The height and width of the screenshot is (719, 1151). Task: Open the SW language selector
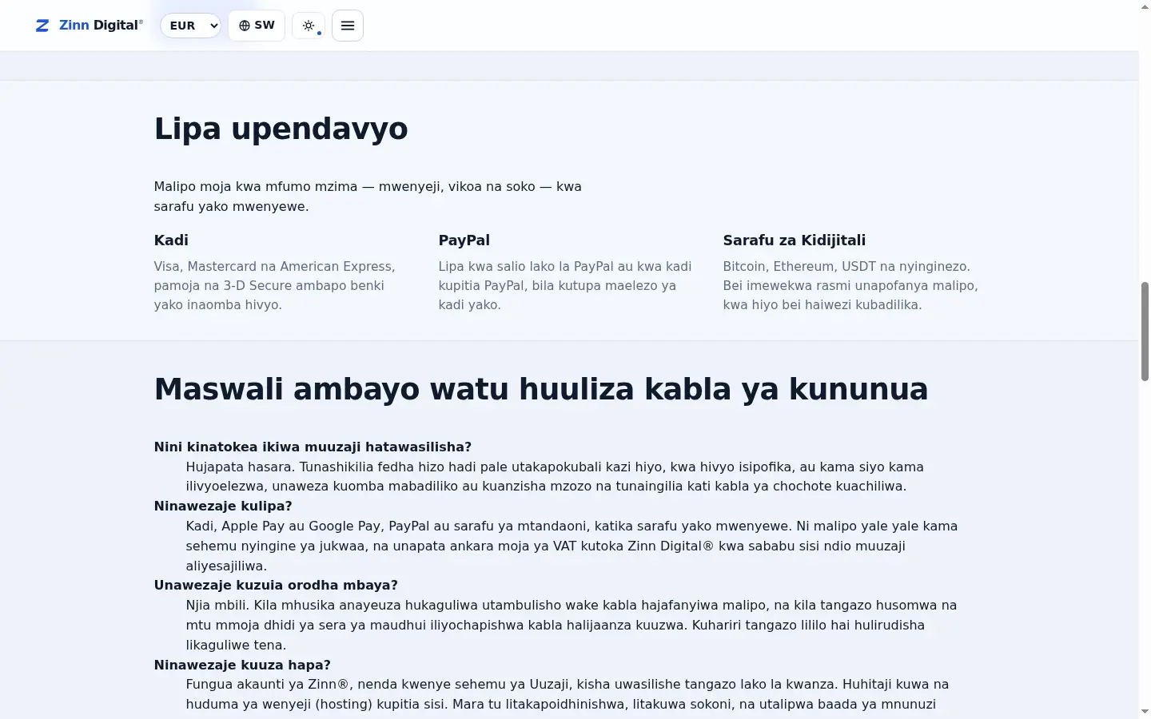[x=257, y=26]
